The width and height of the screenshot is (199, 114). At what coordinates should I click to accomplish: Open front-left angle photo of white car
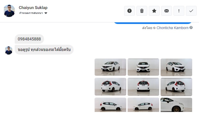(110, 67)
